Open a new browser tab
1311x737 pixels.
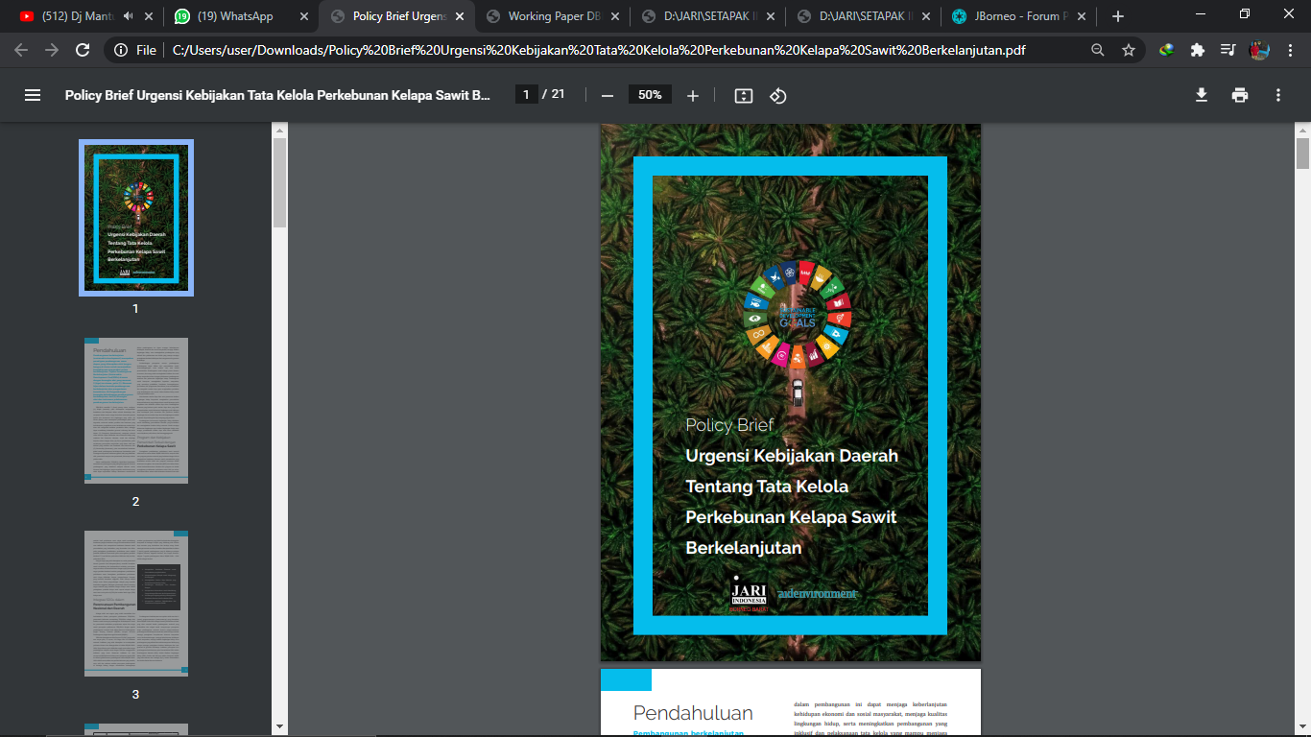[1117, 16]
